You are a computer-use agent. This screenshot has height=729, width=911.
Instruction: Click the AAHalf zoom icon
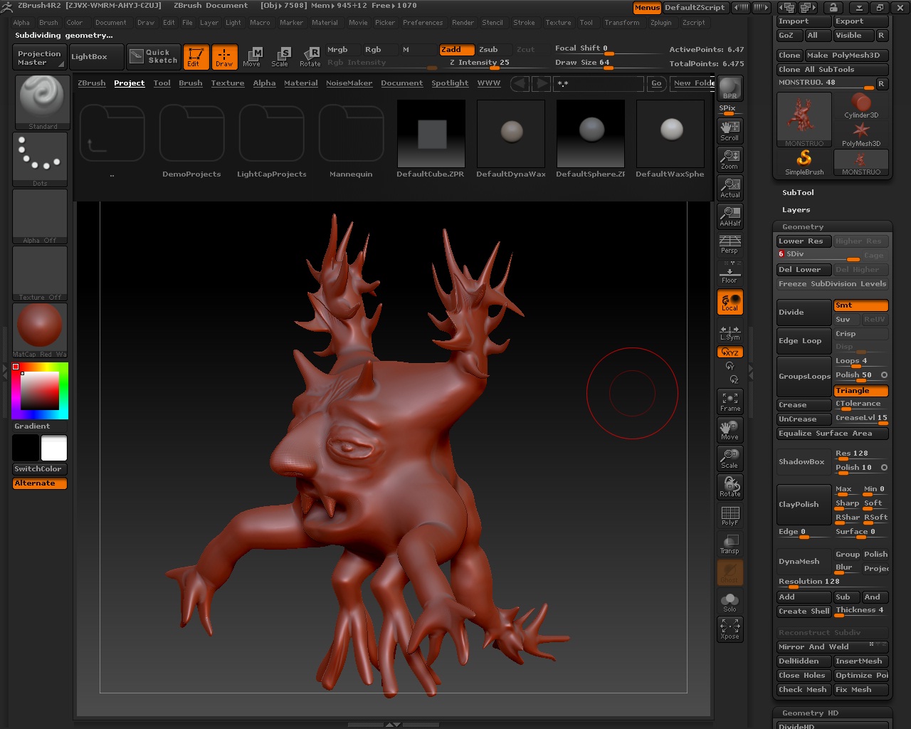(x=730, y=215)
